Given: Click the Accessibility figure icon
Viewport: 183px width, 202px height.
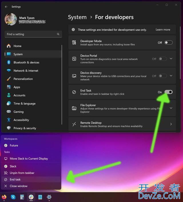Looking at the screenshot, I should coord(9,120).
